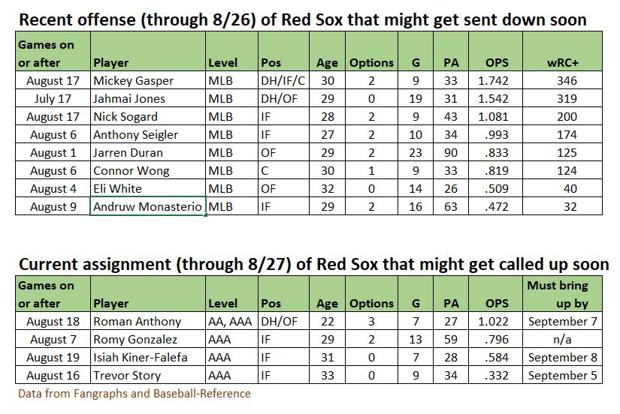Select the Roman Anthony player cell

148,321
